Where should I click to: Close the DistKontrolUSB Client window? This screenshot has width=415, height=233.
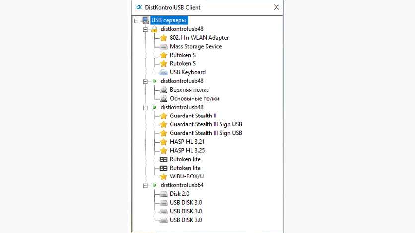(x=277, y=7)
